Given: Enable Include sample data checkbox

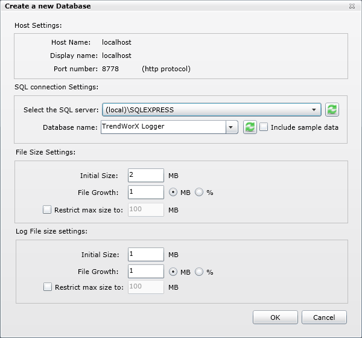Looking at the screenshot, I should (264, 127).
